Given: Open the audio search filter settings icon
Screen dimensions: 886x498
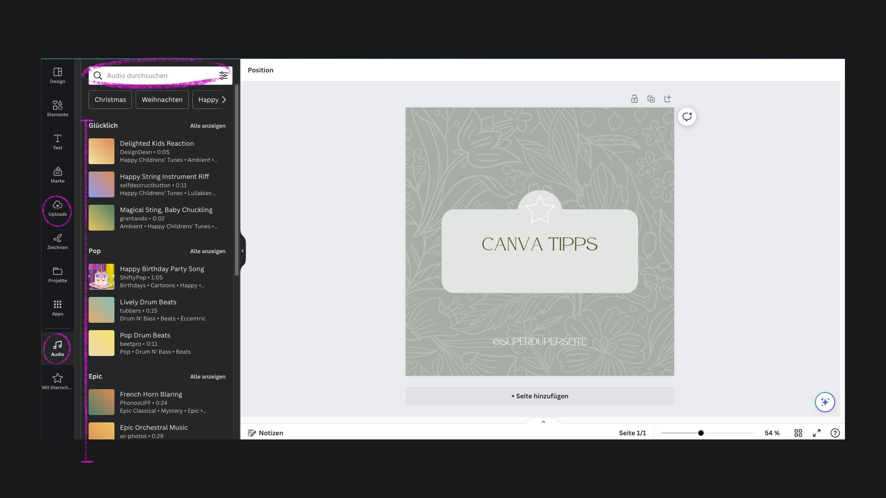Looking at the screenshot, I should tap(223, 75).
